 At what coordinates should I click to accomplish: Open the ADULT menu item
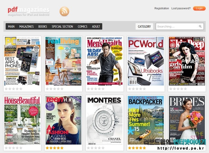[x=96, y=27]
